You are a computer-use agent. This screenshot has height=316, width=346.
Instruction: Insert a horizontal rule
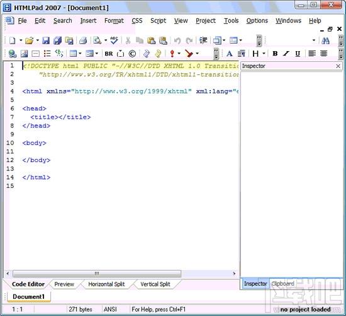[35, 54]
